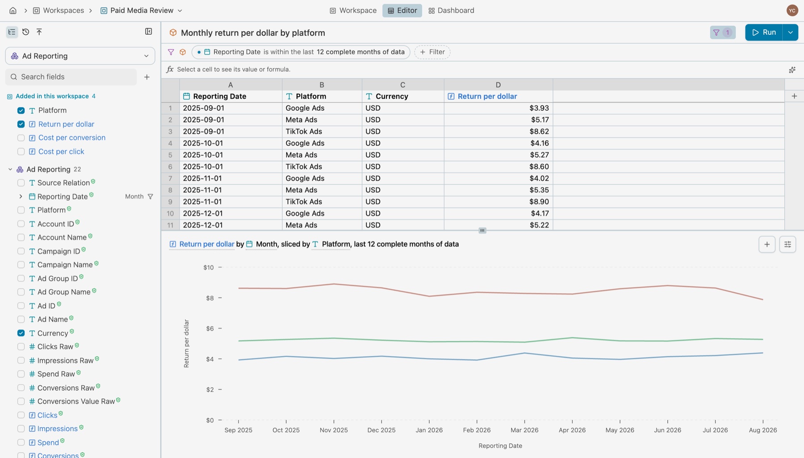Switch to the Workspace tab

[x=353, y=10]
